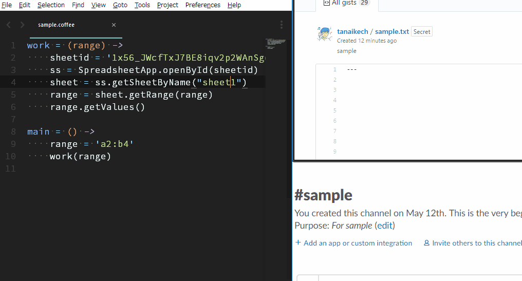Screen dimensions: 522x281
Task: Click the plus icon before Add an app
Action: (x=298, y=242)
